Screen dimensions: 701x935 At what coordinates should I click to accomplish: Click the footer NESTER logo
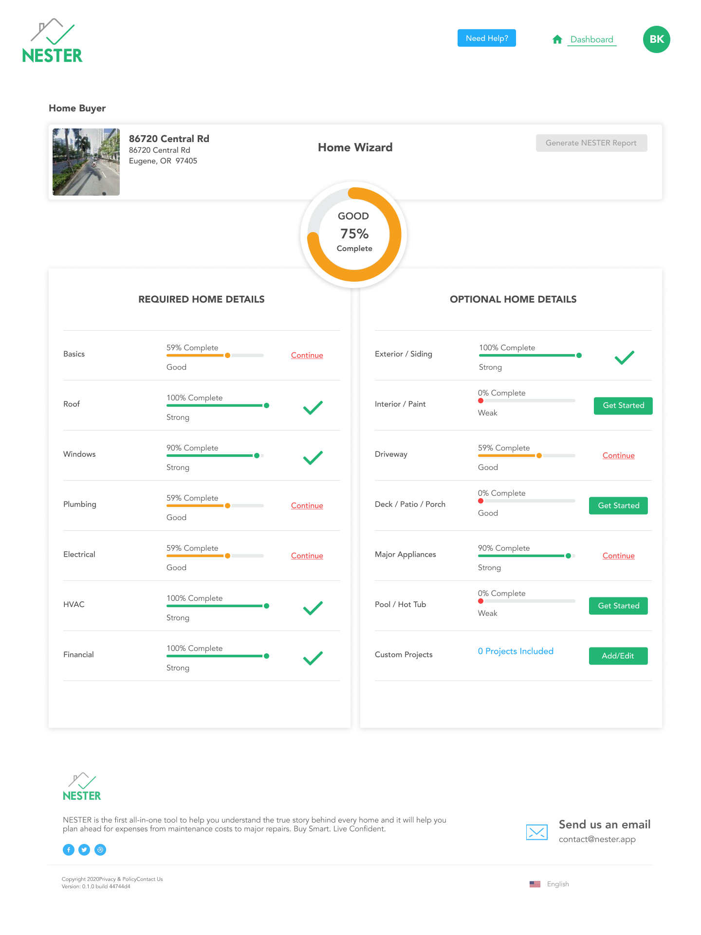(x=82, y=787)
